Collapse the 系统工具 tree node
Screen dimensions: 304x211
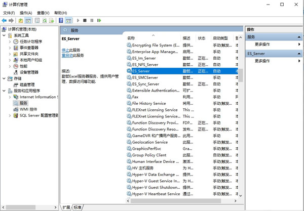click(x=4, y=36)
